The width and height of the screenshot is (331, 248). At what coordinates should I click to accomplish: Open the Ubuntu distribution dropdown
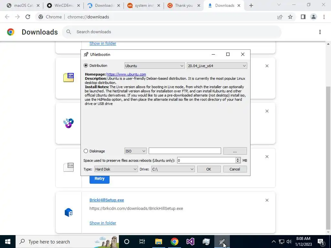[x=155, y=66]
